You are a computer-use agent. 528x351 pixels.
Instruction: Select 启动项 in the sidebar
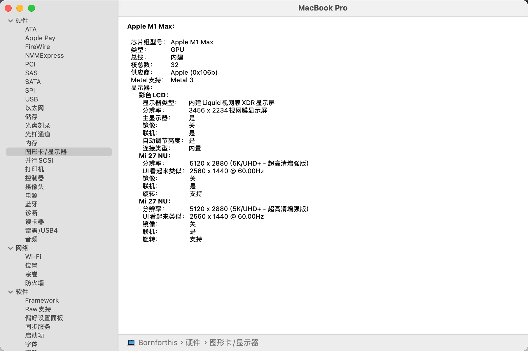pos(34,336)
